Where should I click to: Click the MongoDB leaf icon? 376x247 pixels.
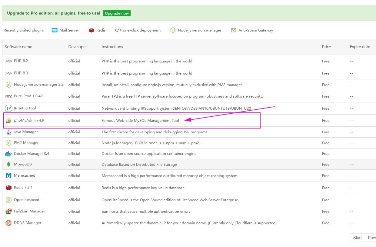(x=8, y=165)
